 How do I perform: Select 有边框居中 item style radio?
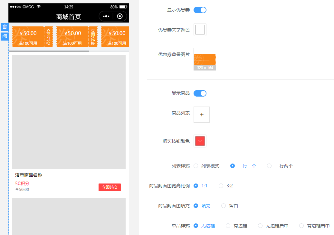(301, 226)
